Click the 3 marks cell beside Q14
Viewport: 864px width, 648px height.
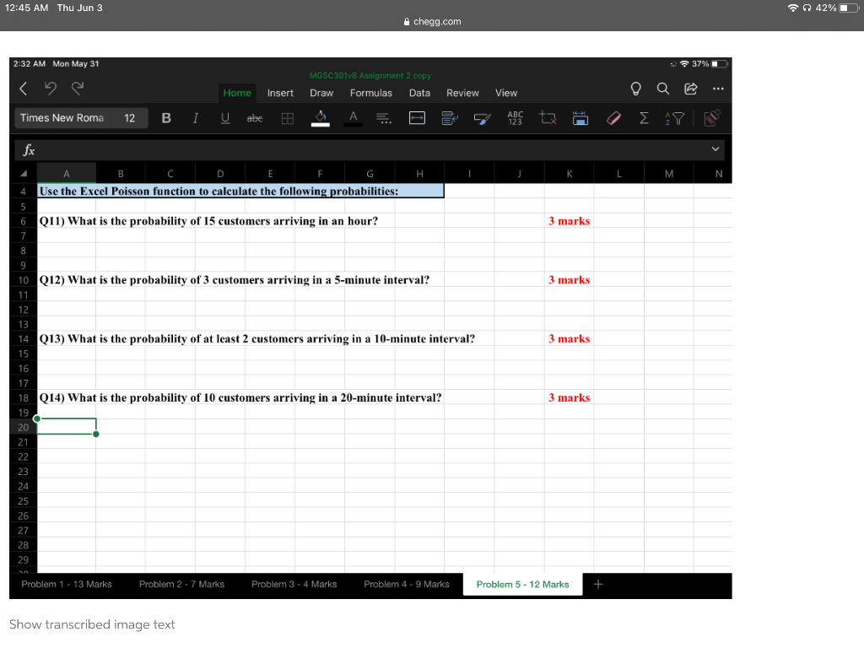click(570, 398)
